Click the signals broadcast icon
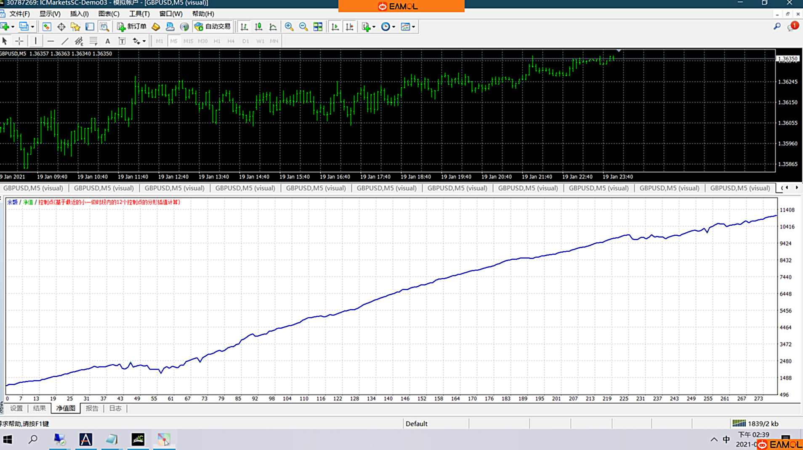Image resolution: width=803 pixels, height=450 pixels. tap(184, 26)
